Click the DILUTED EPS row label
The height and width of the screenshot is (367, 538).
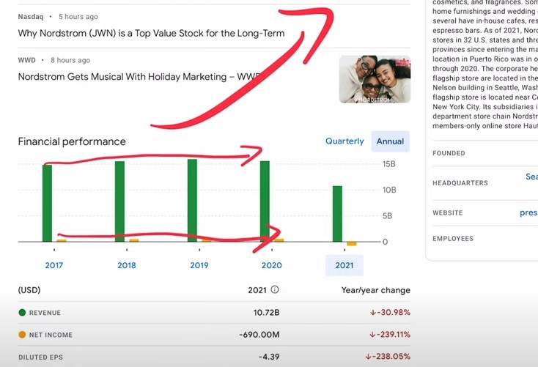pyautogui.click(x=40, y=357)
